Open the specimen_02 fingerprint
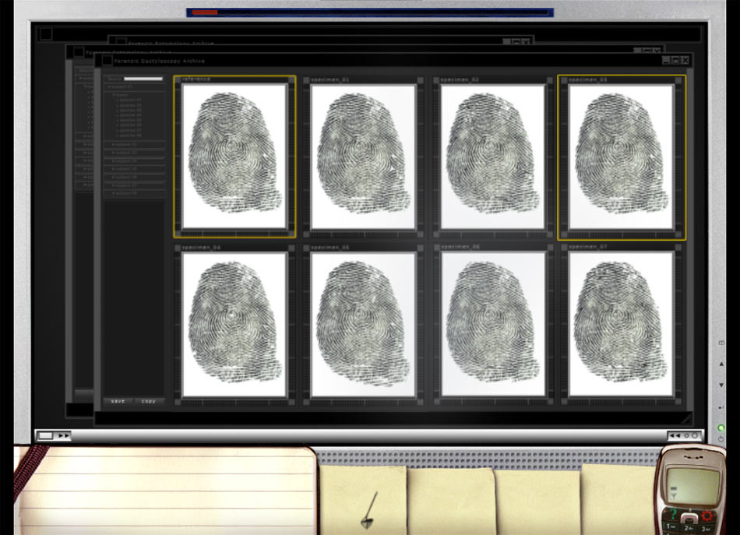740x535 pixels. (492, 157)
